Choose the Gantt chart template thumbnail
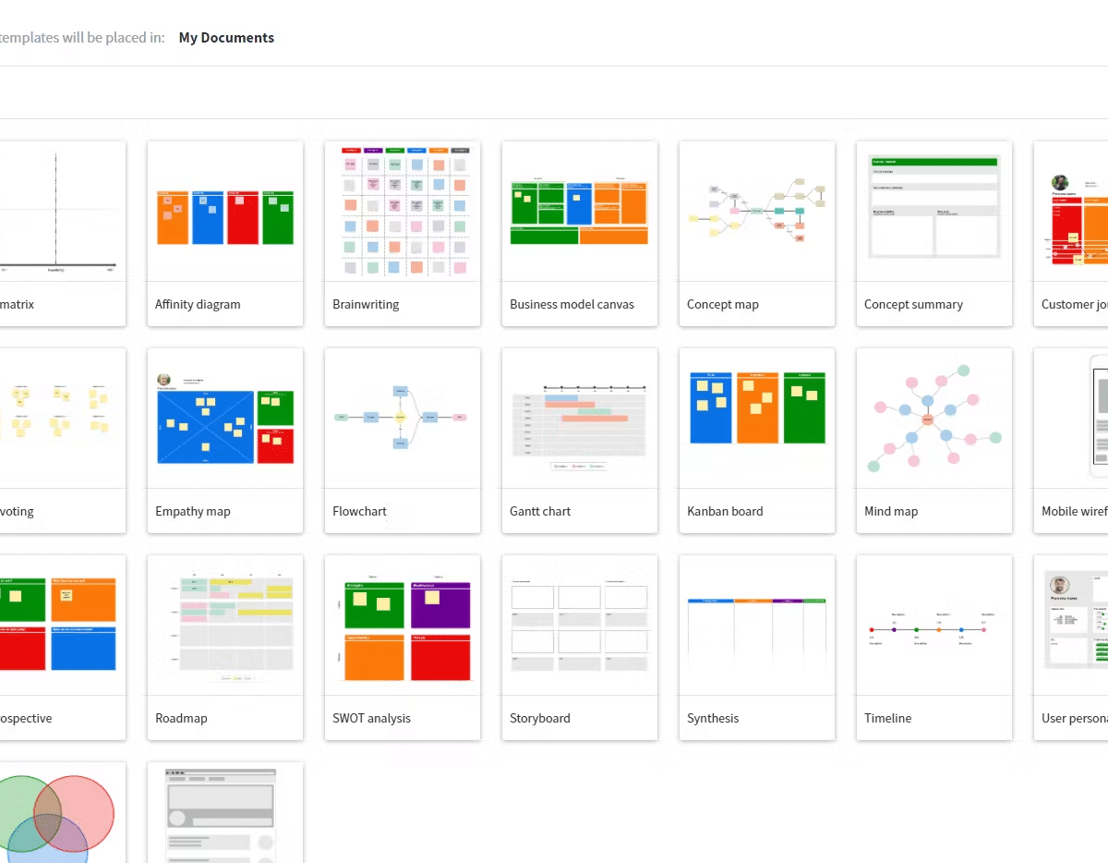1108x863 pixels. pos(580,419)
